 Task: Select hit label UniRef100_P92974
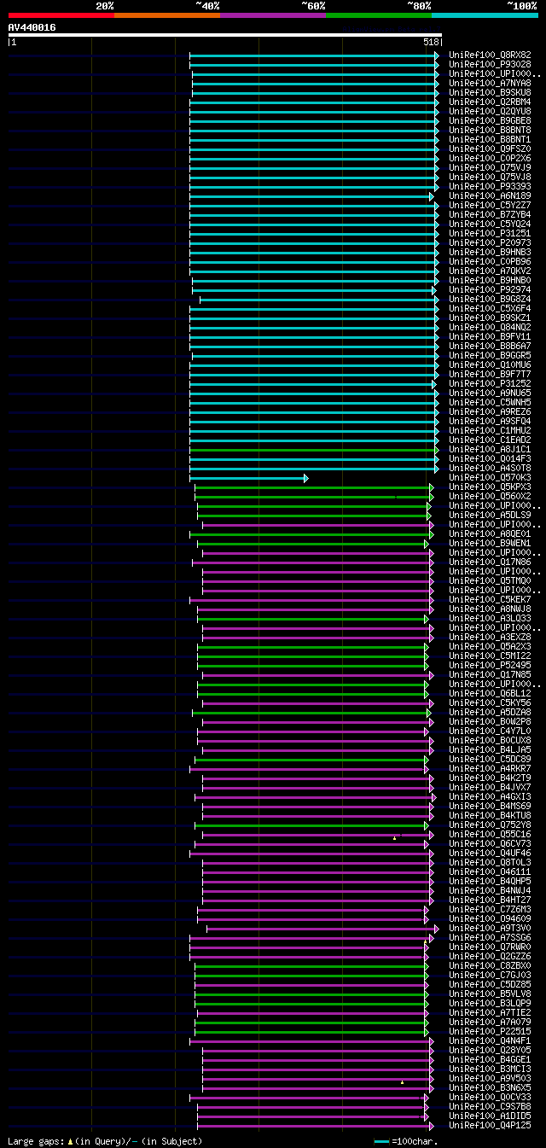point(490,289)
